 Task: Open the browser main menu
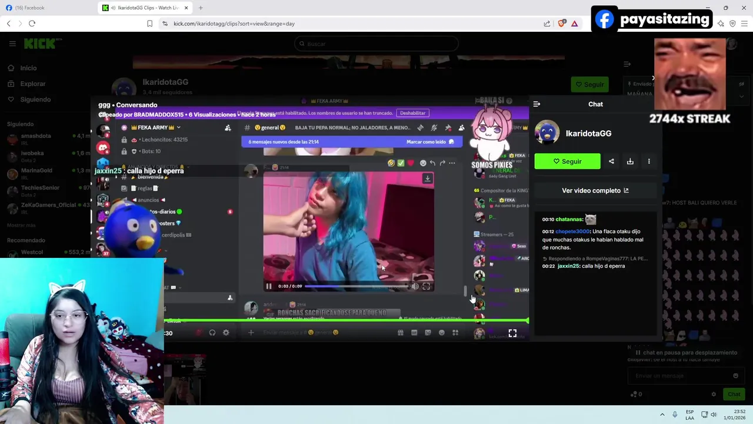tap(744, 24)
